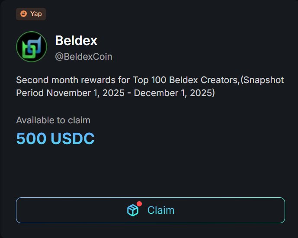298x238 pixels.
Task: Click the Available to claim label
Action: 53,120
